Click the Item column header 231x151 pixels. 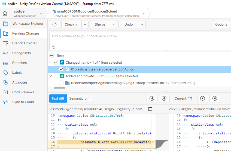click(x=60, y=56)
